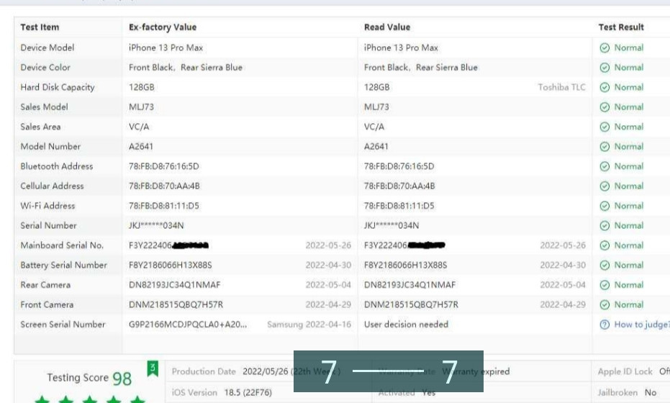Click the Jailbroken status value
The width and height of the screenshot is (670, 403).
pos(651,393)
